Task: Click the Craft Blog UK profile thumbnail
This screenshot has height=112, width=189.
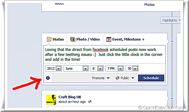Action: (51, 100)
